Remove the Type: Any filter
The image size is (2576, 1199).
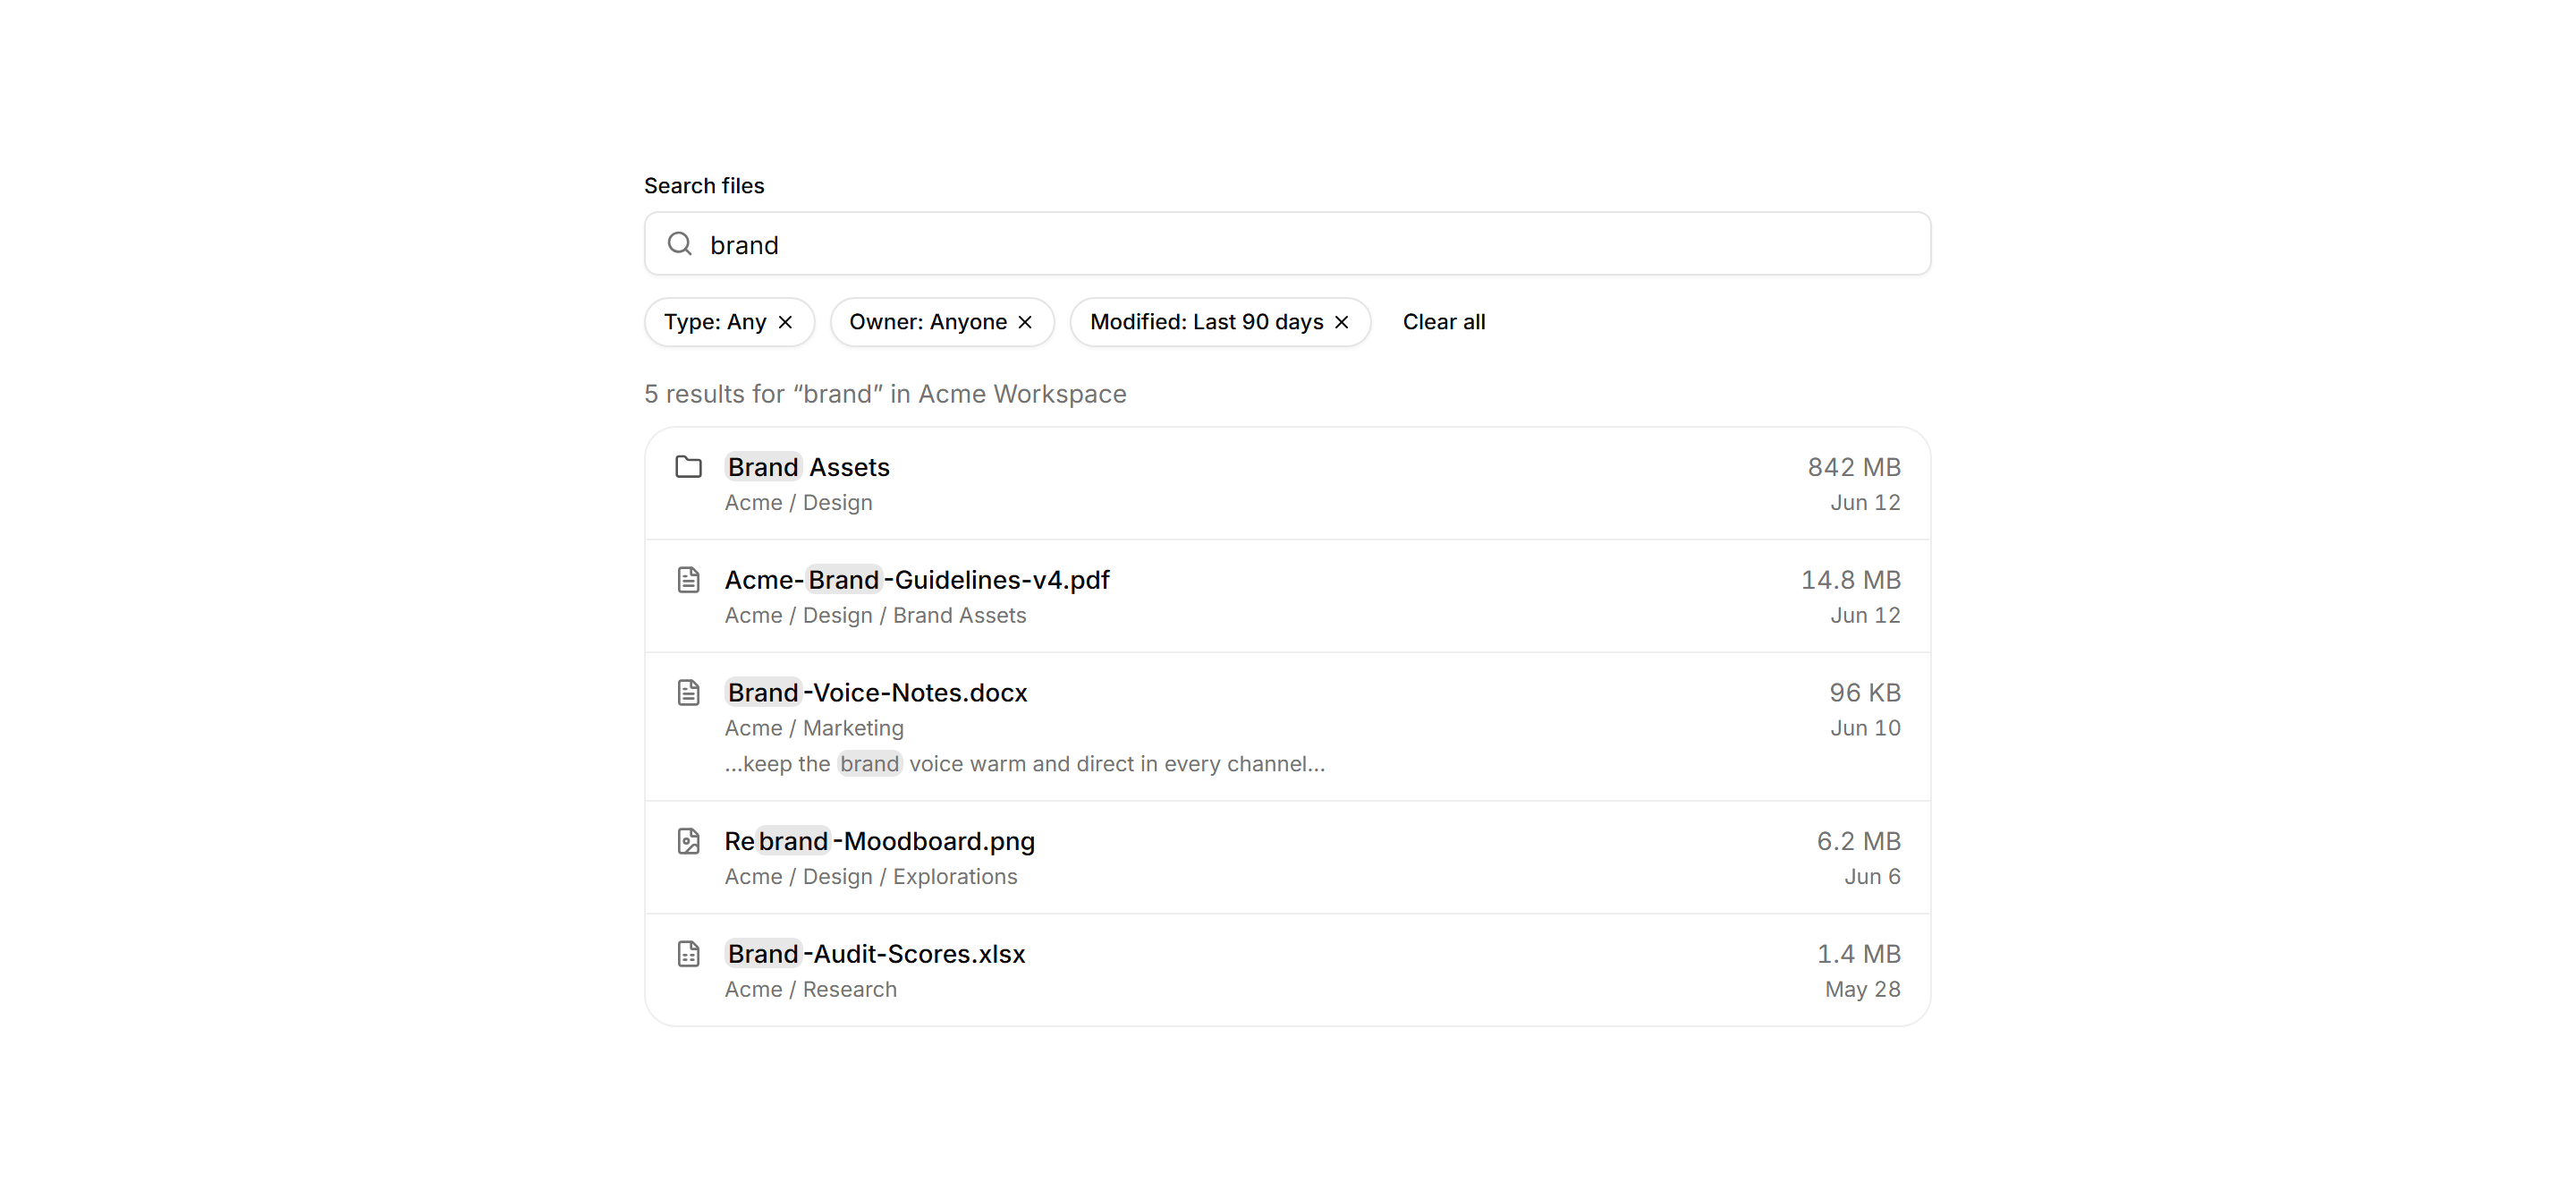[x=785, y=322]
